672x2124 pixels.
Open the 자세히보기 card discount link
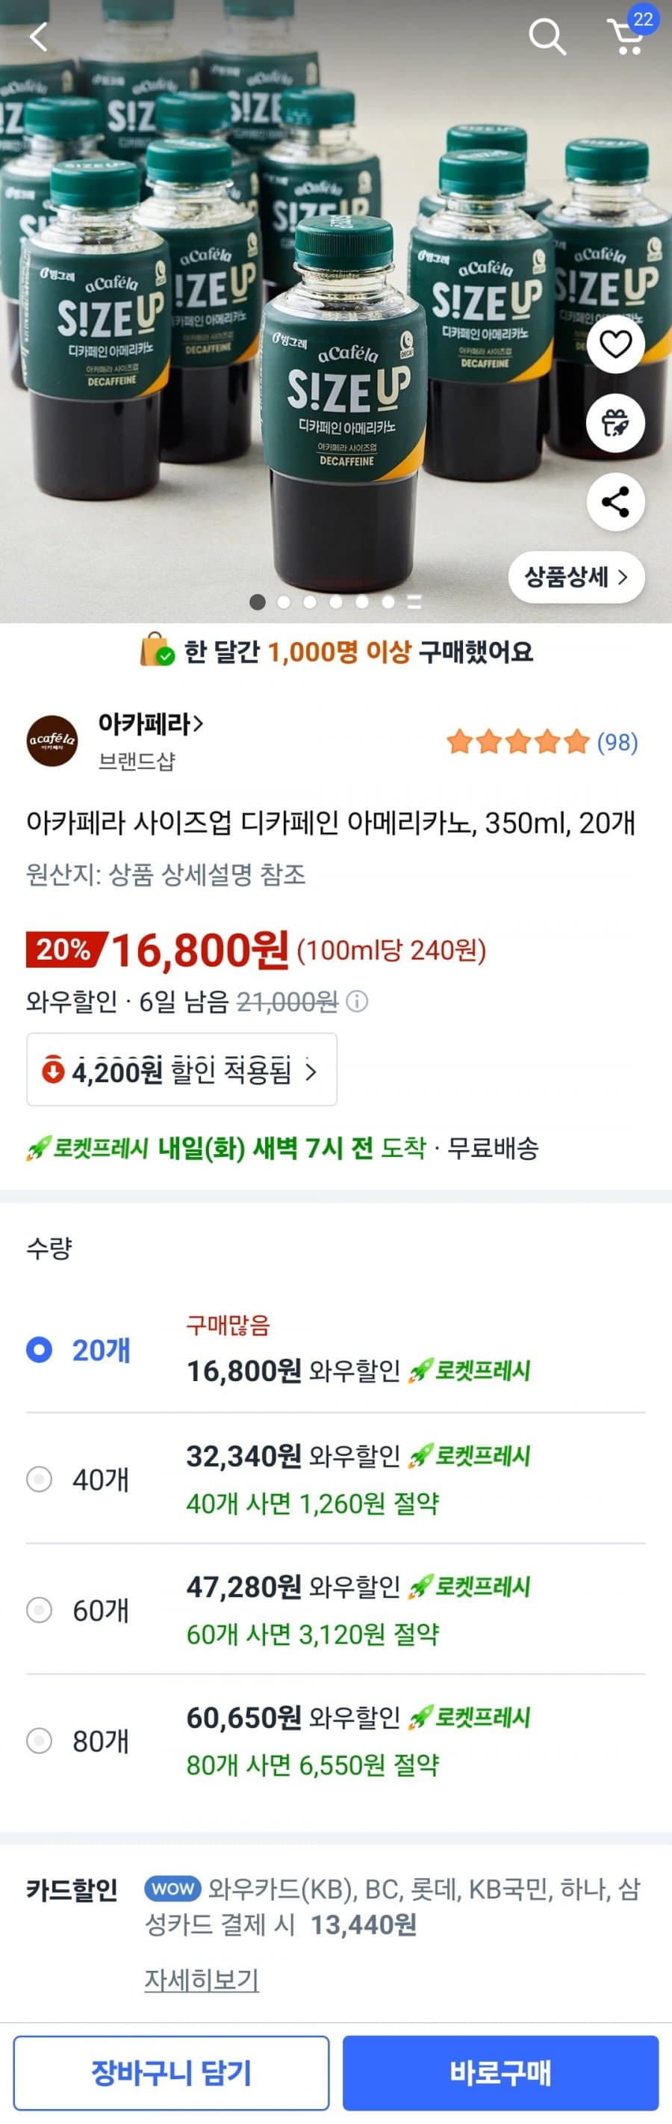pyautogui.click(x=202, y=1979)
